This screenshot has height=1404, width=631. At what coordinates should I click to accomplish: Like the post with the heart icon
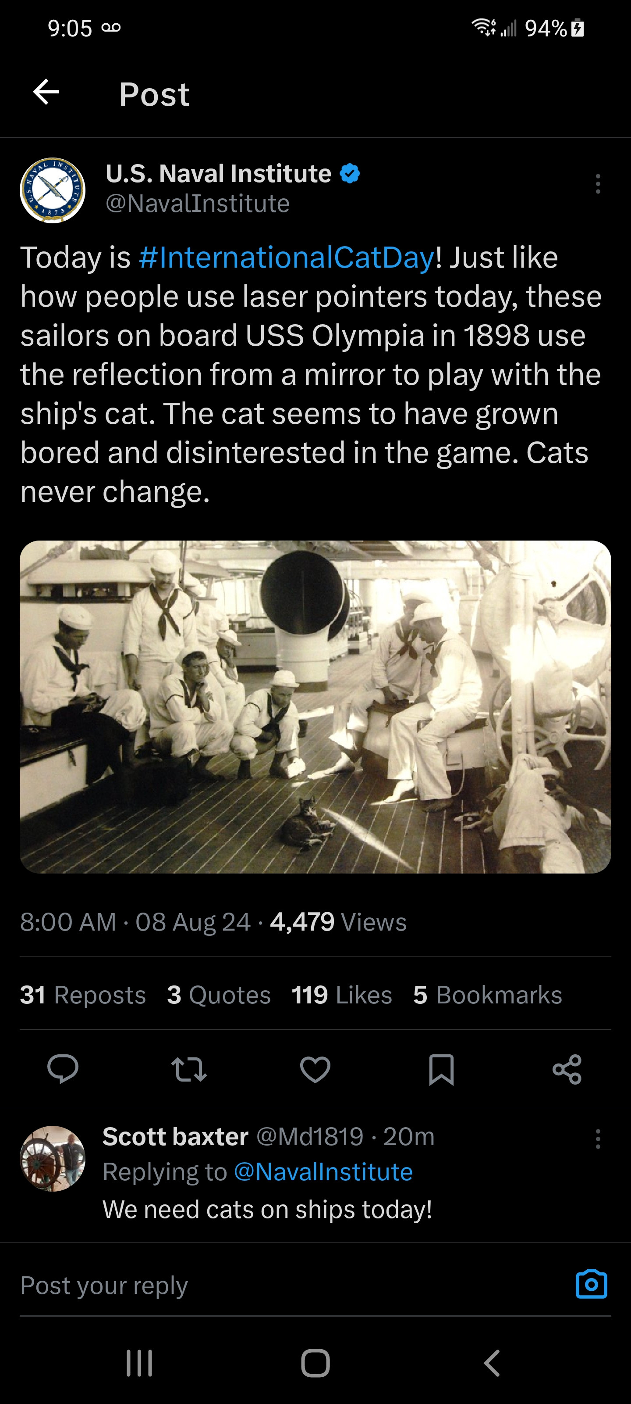315,1069
